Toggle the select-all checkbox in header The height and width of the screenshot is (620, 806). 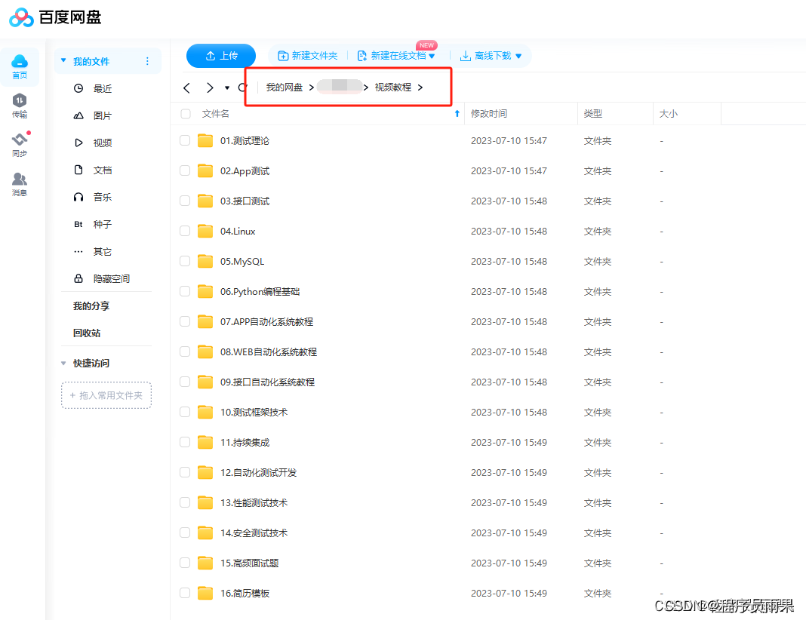(x=186, y=114)
